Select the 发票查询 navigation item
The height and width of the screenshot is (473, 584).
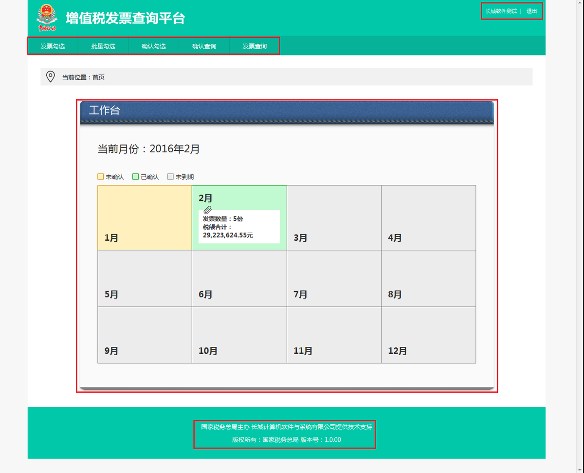[255, 46]
